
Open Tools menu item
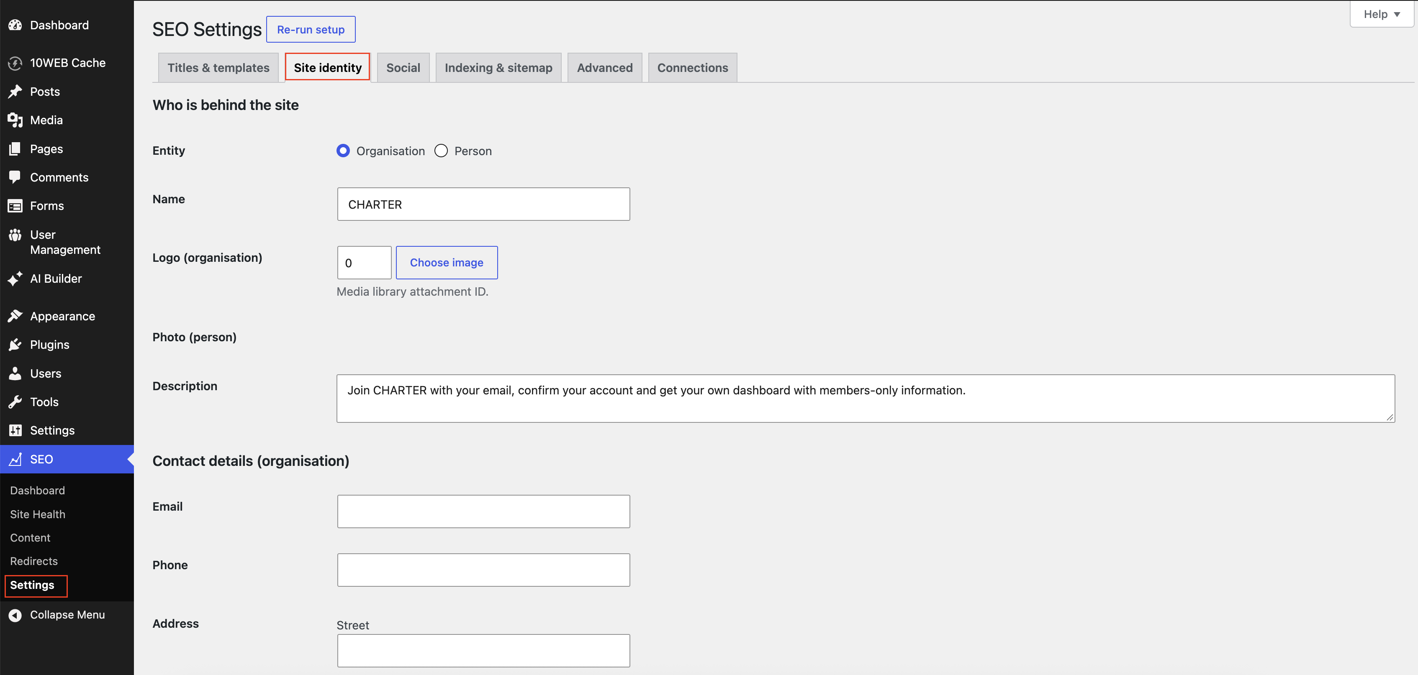click(x=44, y=401)
